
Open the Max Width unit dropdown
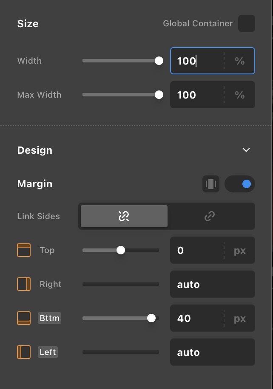[x=240, y=95]
